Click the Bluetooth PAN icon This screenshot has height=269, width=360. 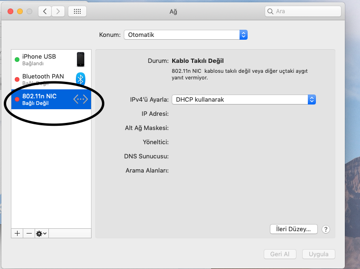tap(81, 79)
